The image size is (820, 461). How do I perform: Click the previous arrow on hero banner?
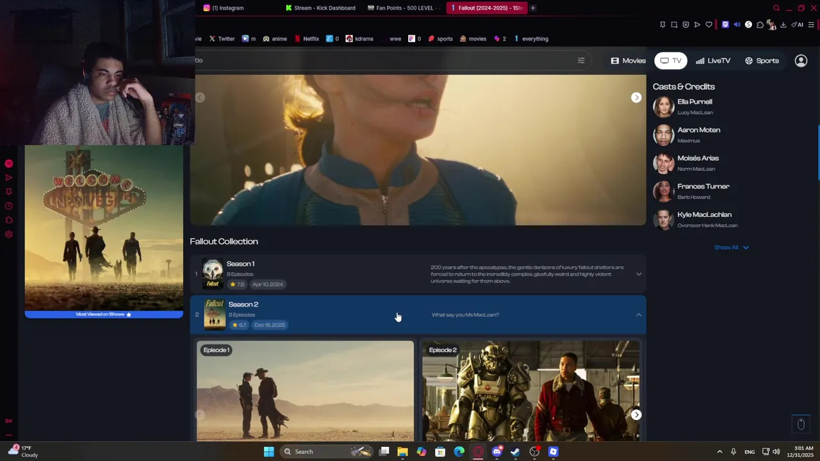point(200,97)
